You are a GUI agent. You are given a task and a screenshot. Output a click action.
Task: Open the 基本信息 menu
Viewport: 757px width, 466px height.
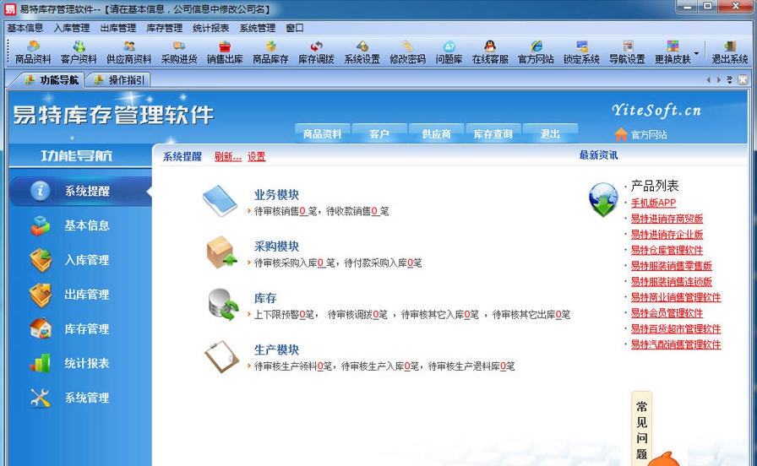tap(25, 28)
